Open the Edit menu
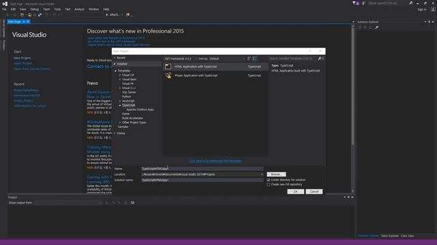The width and height of the screenshot is (437, 245). click(13, 9)
